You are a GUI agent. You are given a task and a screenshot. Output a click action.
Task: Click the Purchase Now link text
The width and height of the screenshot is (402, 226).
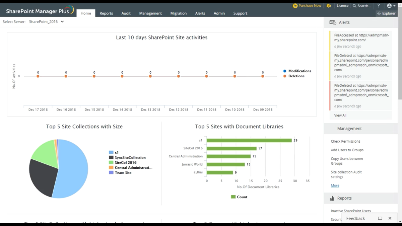pos(310,6)
